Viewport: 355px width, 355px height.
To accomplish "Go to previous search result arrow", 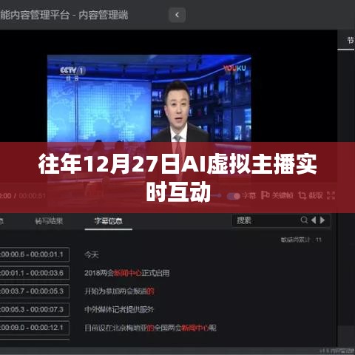I will pyautogui.click(x=314, y=220).
